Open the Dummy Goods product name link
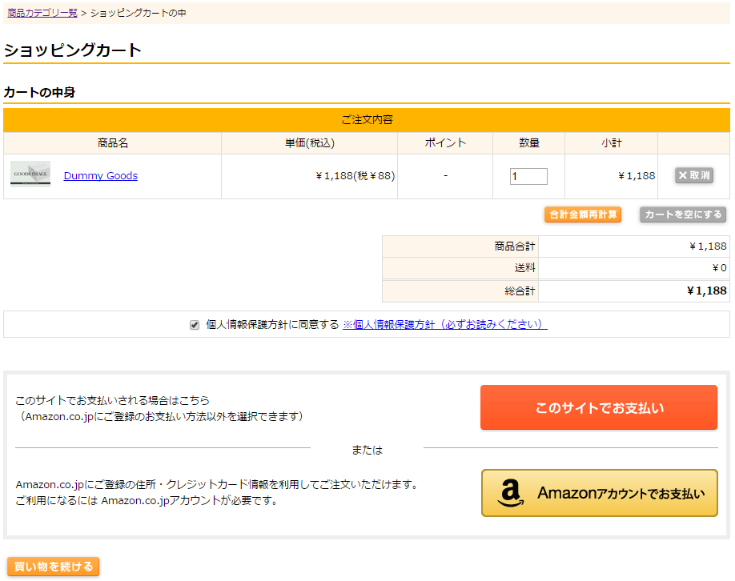The image size is (735, 581). pos(101,176)
